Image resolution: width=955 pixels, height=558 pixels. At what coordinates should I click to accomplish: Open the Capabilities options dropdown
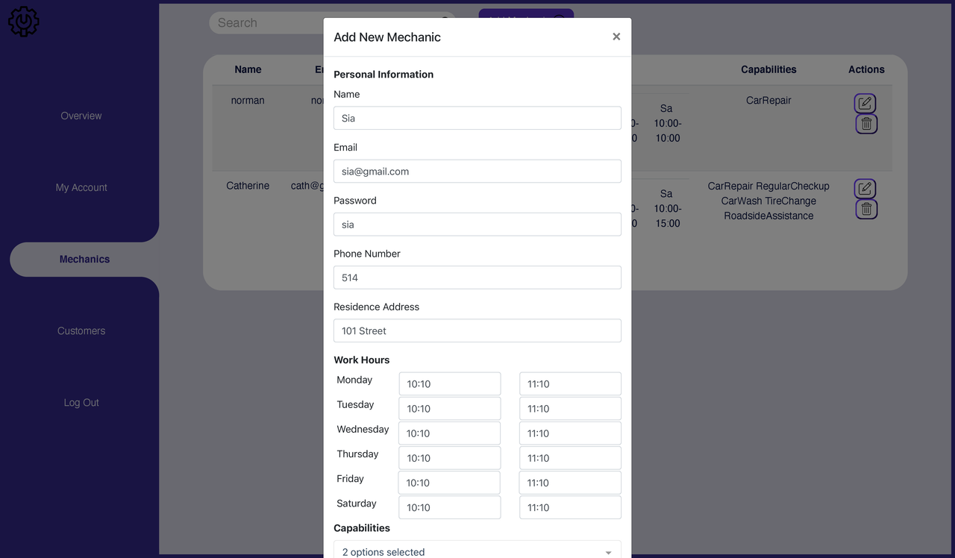pos(477,551)
